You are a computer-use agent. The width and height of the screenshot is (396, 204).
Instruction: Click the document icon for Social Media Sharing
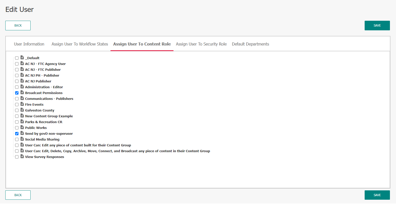pyautogui.click(x=22, y=139)
